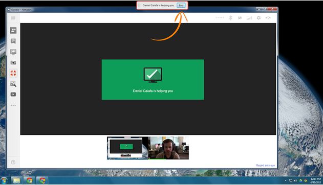
Task: Open the taskbar clock and date
Action: 315,181
